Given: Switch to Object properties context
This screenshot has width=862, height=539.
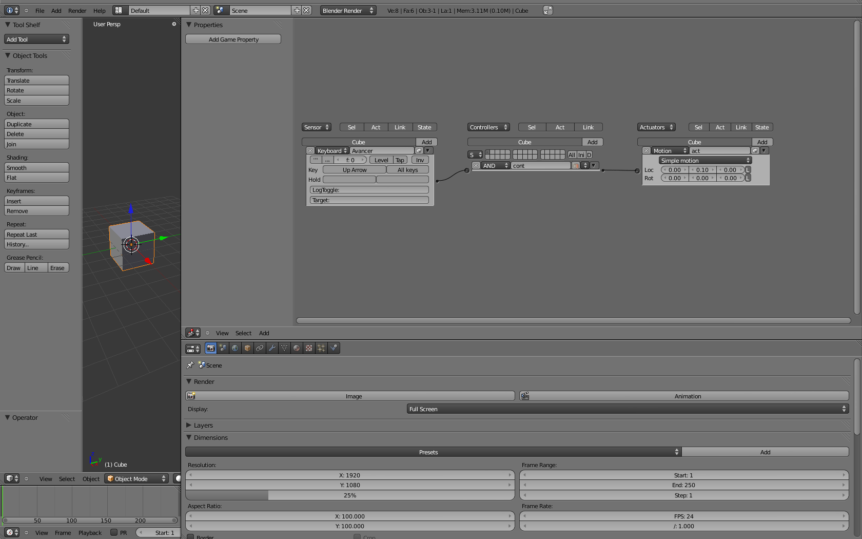Looking at the screenshot, I should coord(247,348).
